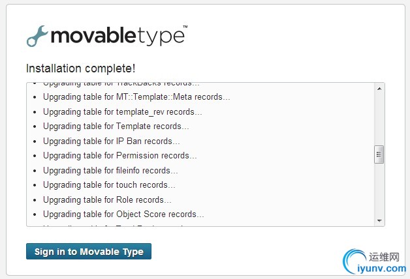Click scrollbar track above the thumb

coord(379,119)
